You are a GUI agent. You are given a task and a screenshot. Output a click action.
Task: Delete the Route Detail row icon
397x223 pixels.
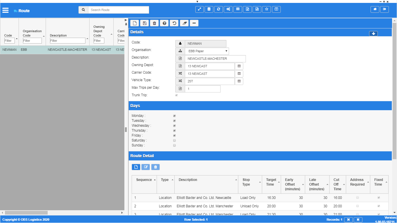click(x=155, y=167)
